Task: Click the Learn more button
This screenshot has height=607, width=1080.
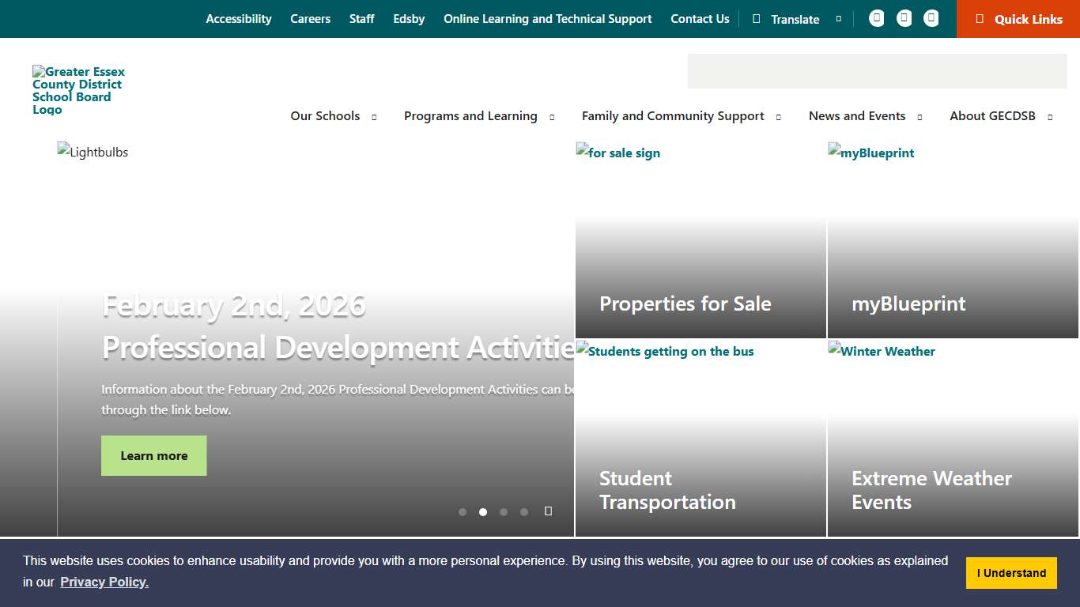Action: 153,455
